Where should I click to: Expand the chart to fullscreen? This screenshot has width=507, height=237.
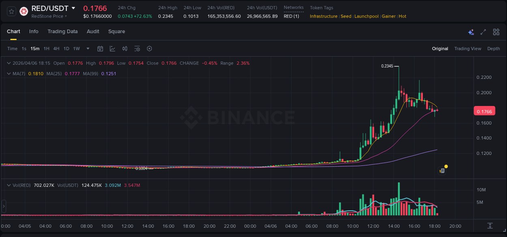[x=483, y=32]
